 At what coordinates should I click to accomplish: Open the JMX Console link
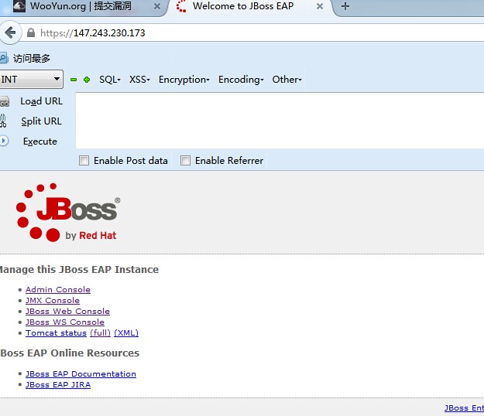click(x=53, y=301)
